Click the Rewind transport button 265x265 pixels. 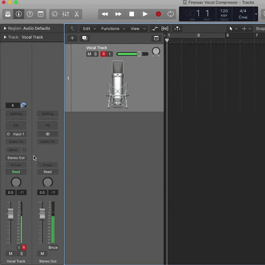(105, 14)
